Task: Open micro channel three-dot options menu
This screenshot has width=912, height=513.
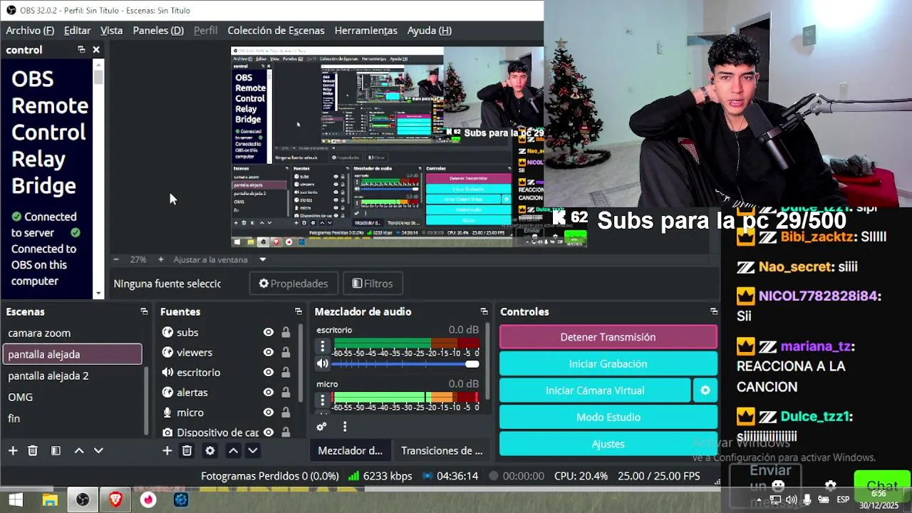Action: [x=323, y=400]
